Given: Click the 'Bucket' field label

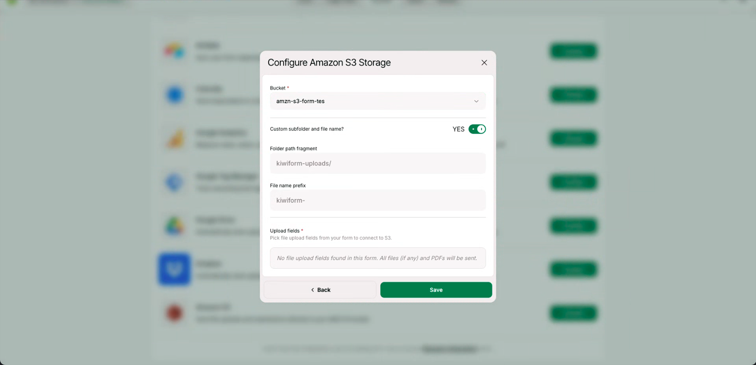Looking at the screenshot, I should coord(278,88).
